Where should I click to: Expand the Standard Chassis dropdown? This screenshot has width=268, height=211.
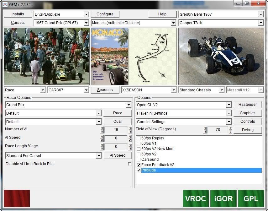point(222,90)
